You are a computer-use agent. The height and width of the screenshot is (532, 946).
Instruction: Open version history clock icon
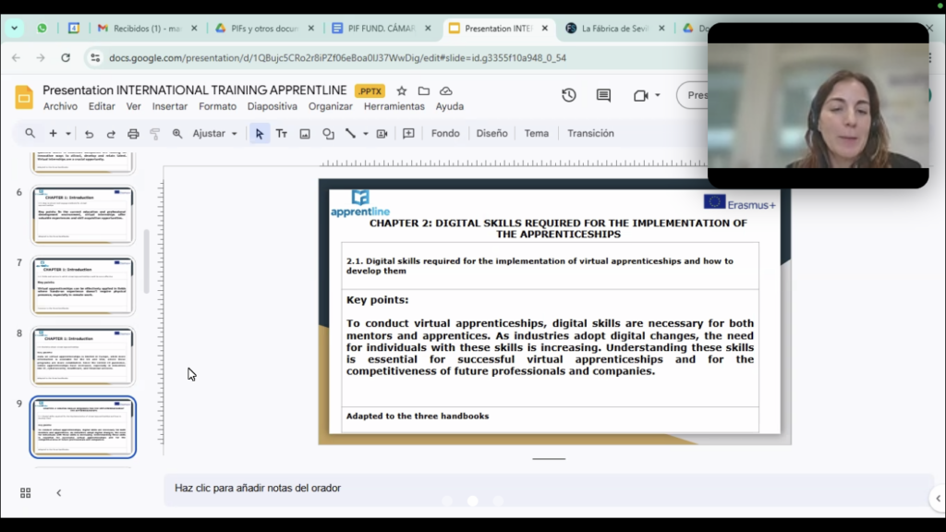pyautogui.click(x=569, y=95)
